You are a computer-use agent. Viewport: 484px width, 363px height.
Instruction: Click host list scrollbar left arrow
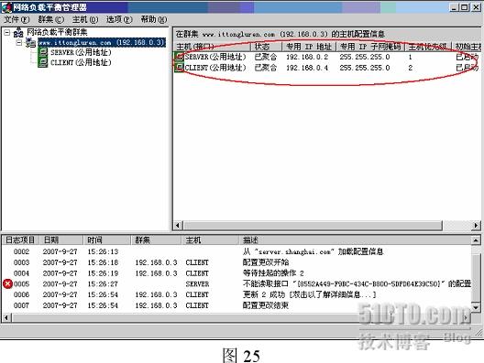178,225
